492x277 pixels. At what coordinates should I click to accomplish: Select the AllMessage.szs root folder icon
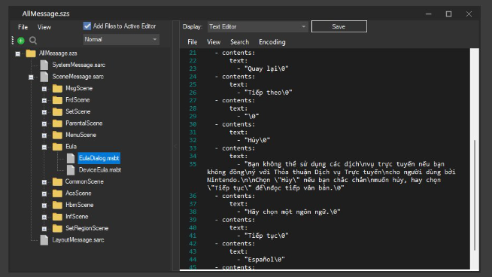(x=31, y=53)
